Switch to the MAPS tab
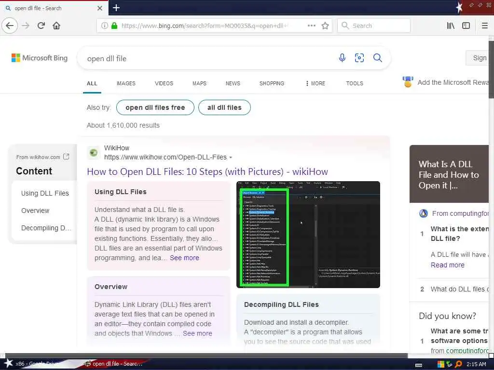 coord(199,83)
